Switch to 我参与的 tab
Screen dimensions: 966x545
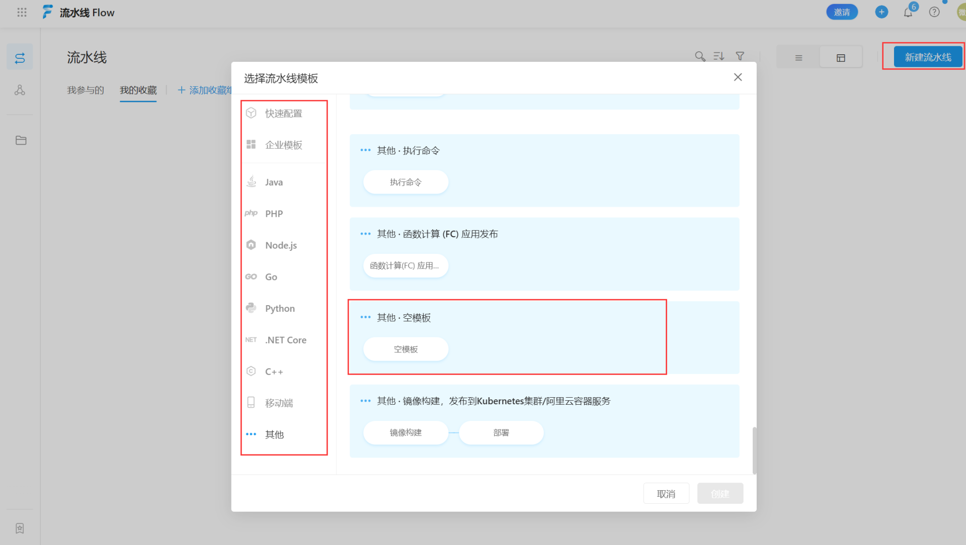pyautogui.click(x=86, y=90)
